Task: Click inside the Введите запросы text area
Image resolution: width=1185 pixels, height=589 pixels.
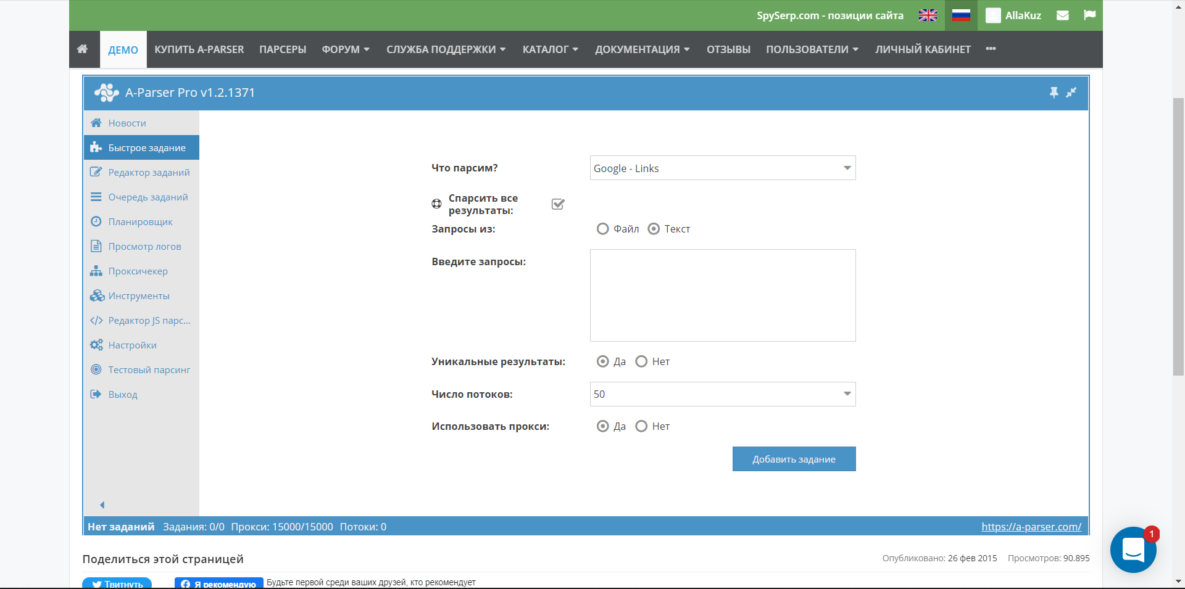Action: 723,295
